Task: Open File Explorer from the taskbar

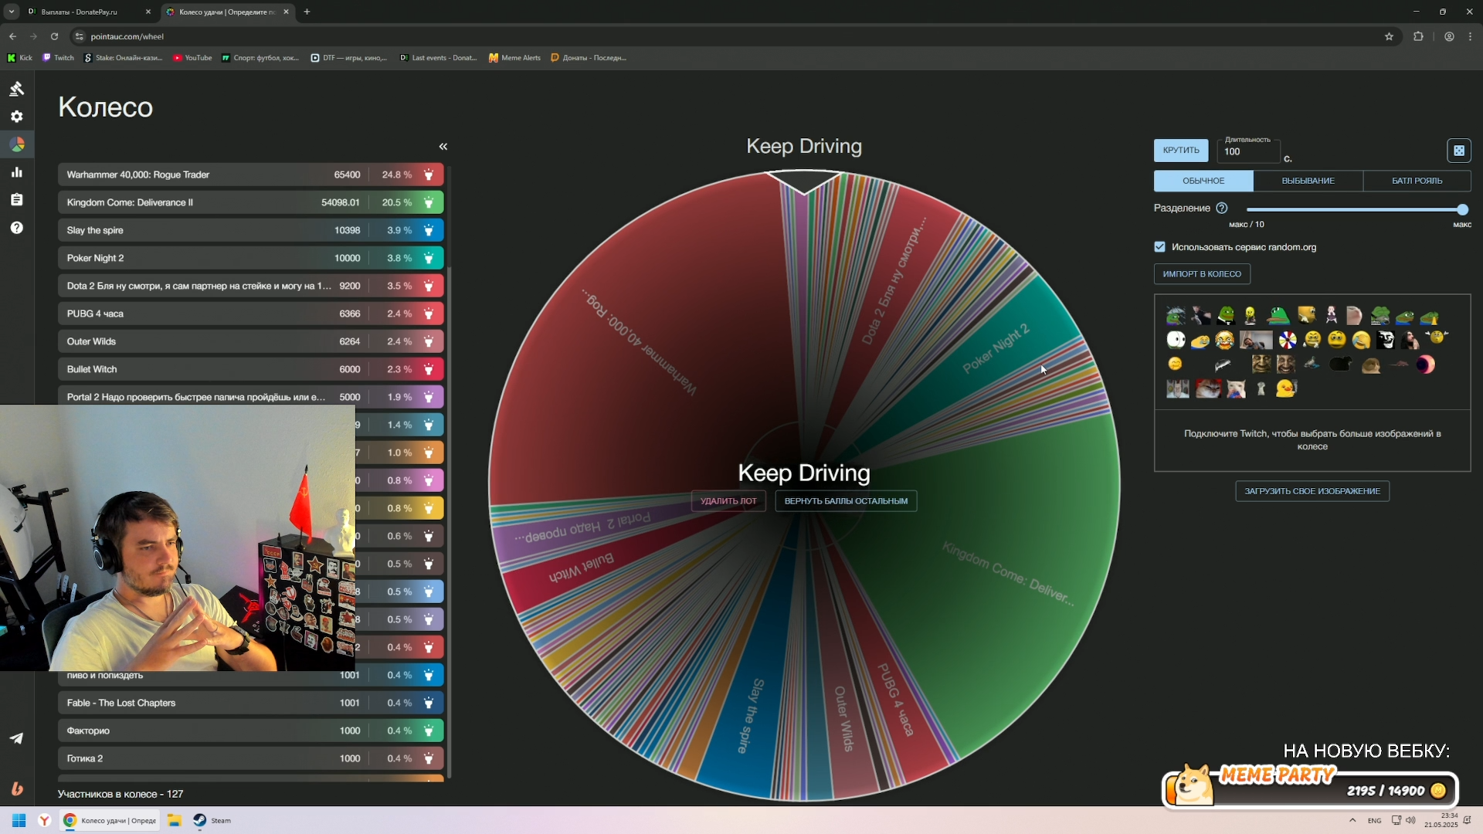Action: click(x=175, y=820)
